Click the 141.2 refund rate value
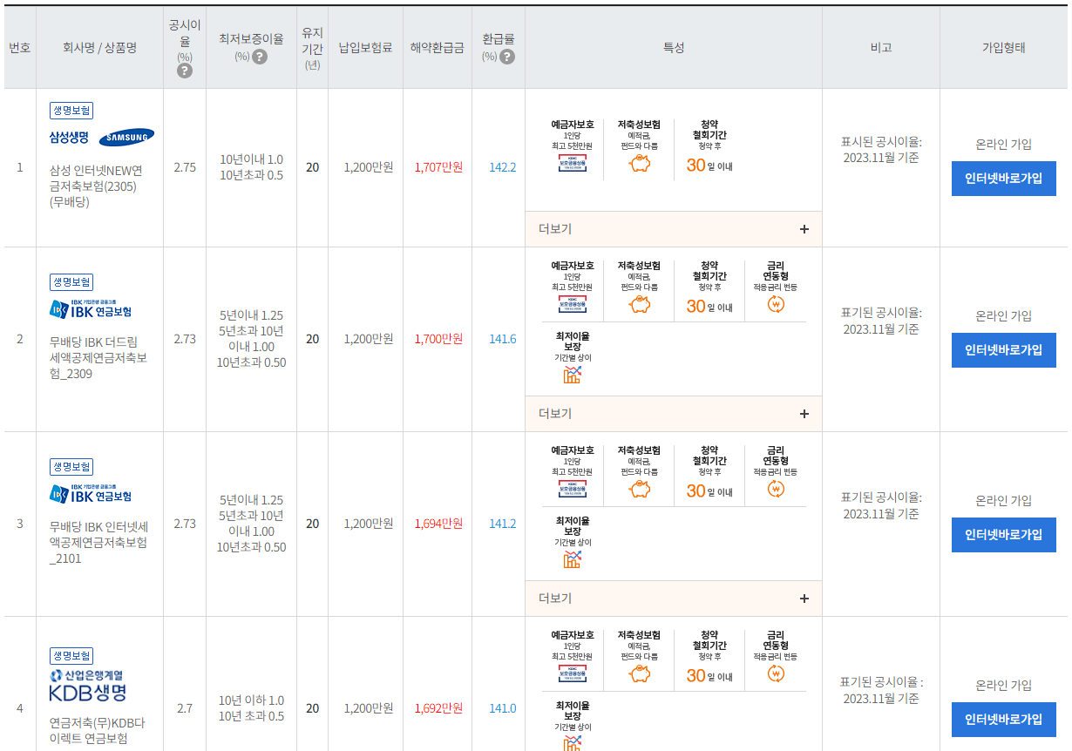1072x751 pixels. click(x=503, y=524)
